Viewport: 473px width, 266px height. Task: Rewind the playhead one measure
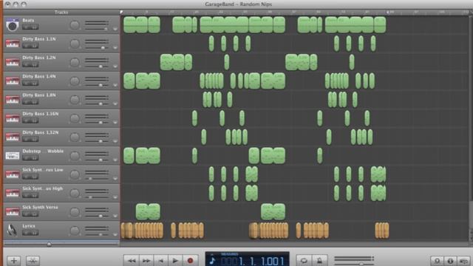tap(132, 260)
